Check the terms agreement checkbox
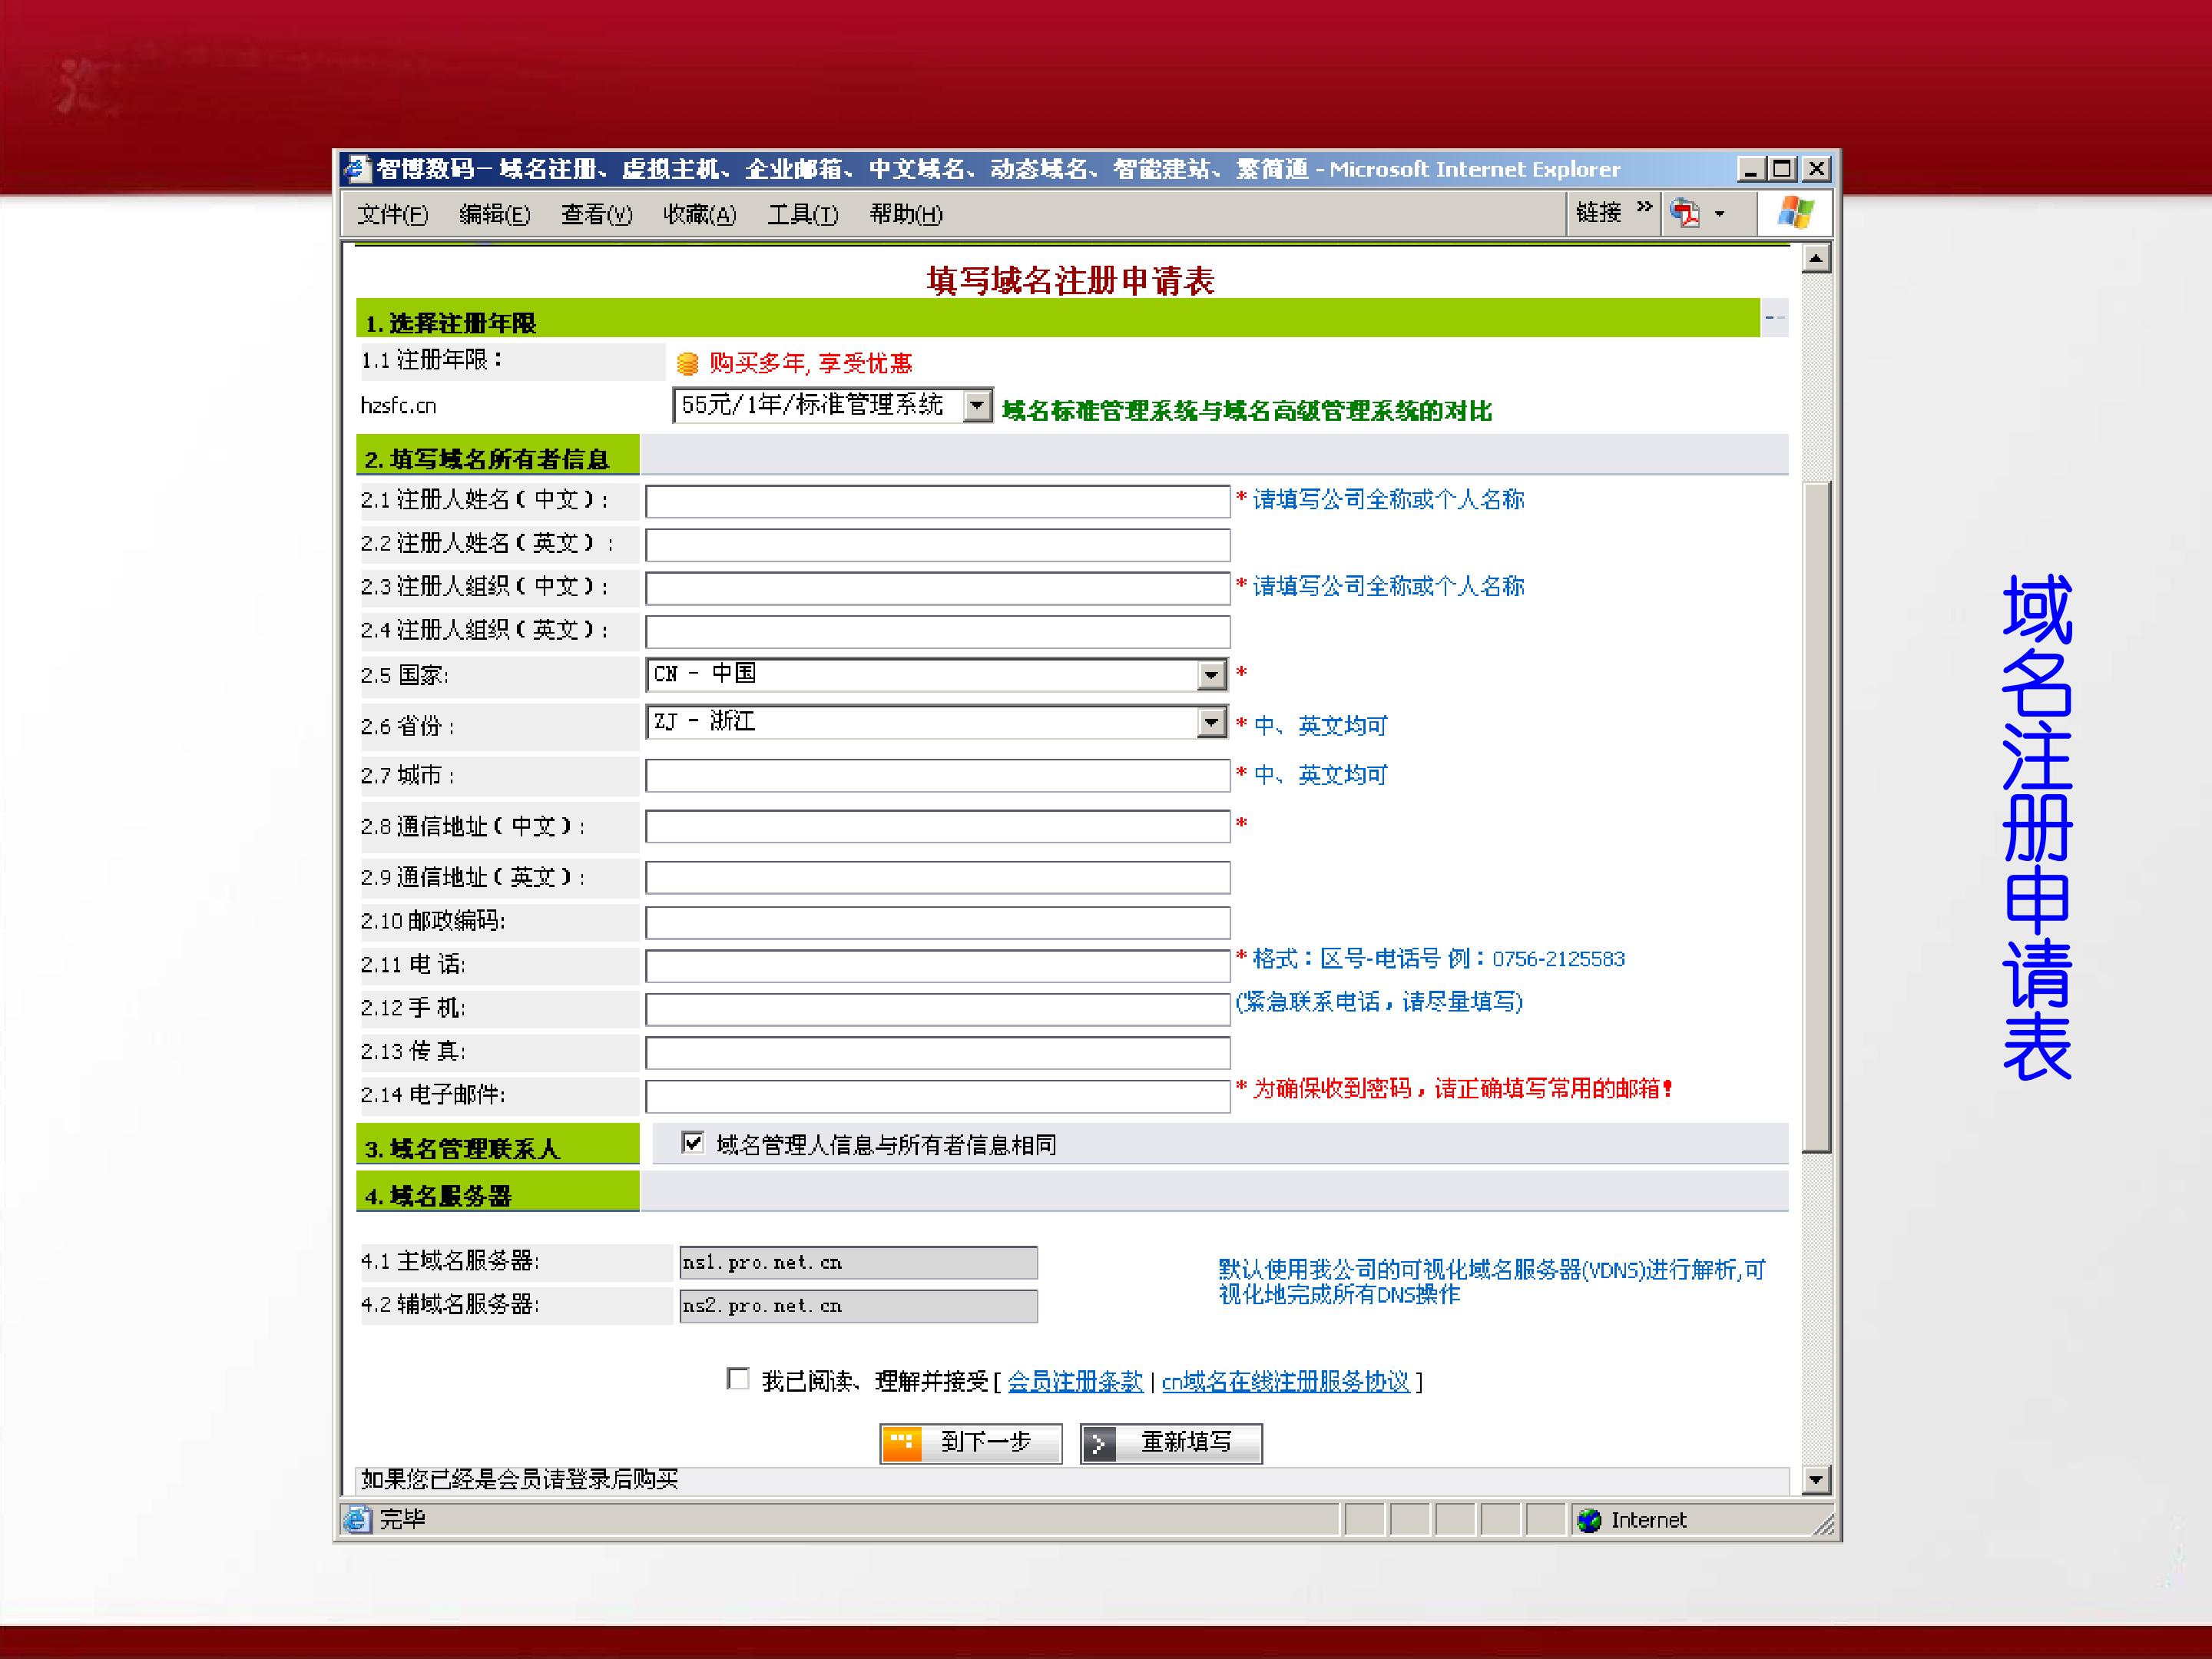Image resolution: width=2212 pixels, height=1659 pixels. pyautogui.click(x=738, y=1379)
